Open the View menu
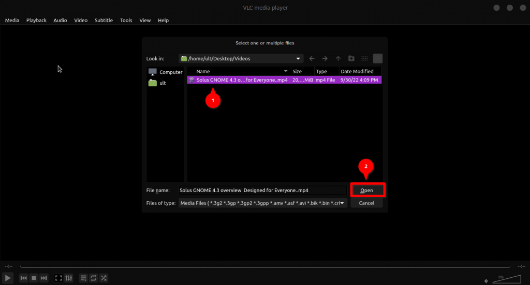 [x=145, y=20]
